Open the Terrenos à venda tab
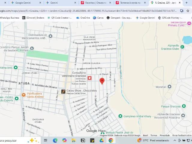 tap(130, 3)
